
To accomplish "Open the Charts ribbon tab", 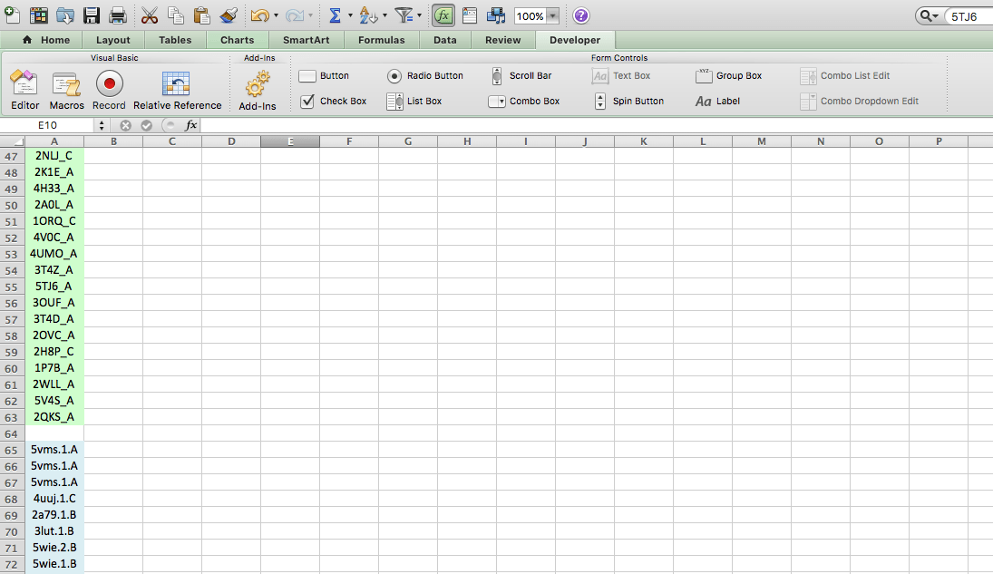I will 237,40.
